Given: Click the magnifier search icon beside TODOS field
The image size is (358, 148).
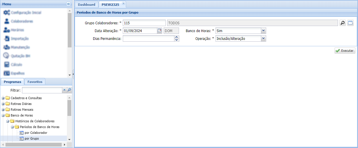Looking at the screenshot, I should coord(343,23).
